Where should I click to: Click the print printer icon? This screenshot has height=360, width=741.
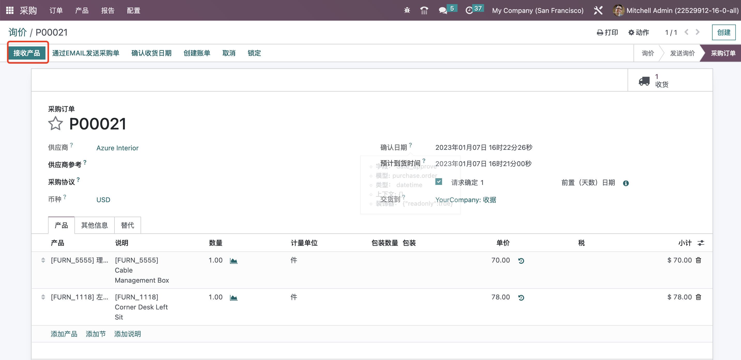click(600, 32)
